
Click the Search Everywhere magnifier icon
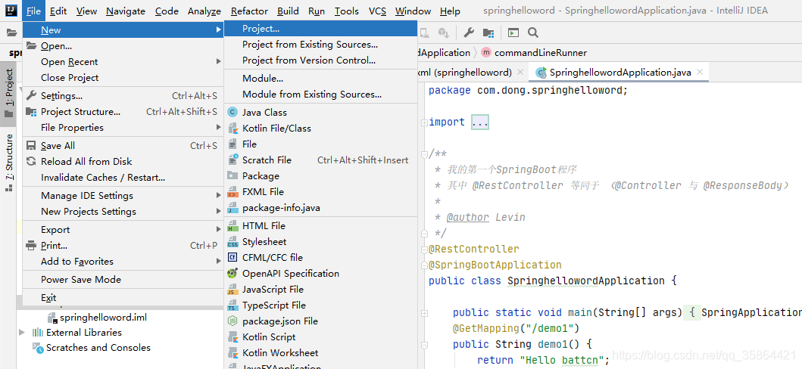tap(533, 33)
